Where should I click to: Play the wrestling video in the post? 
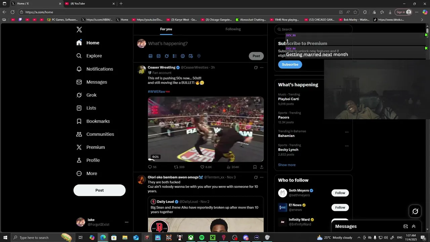pyautogui.click(x=206, y=129)
